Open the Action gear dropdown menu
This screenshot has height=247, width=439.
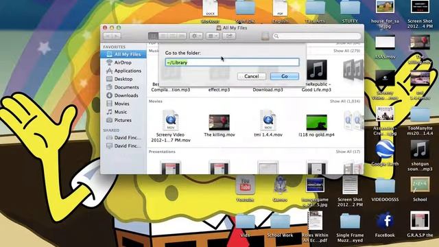tap(196, 36)
